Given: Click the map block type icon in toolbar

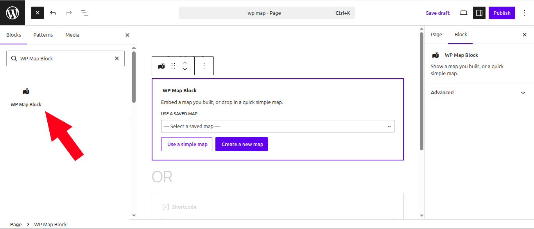Looking at the screenshot, I should [x=161, y=66].
